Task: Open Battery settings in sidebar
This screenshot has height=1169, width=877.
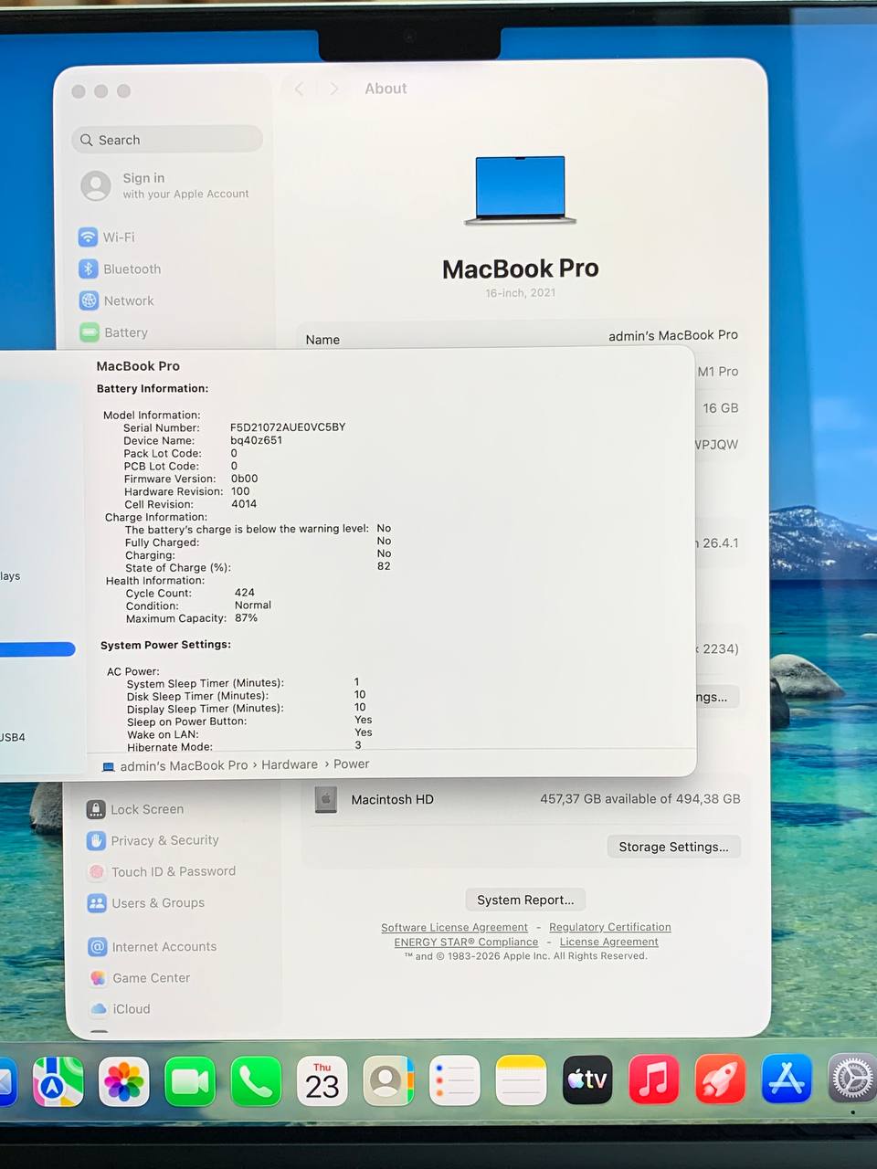Action: [x=114, y=332]
